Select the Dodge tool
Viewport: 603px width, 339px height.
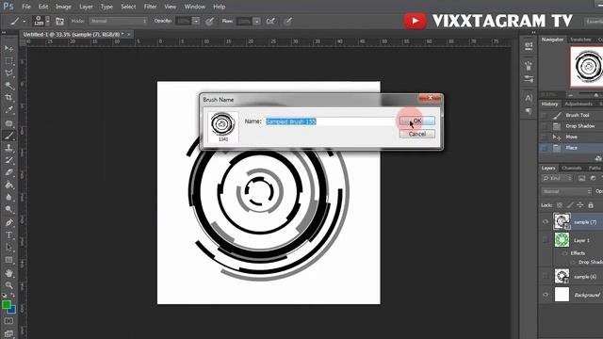pos(8,209)
